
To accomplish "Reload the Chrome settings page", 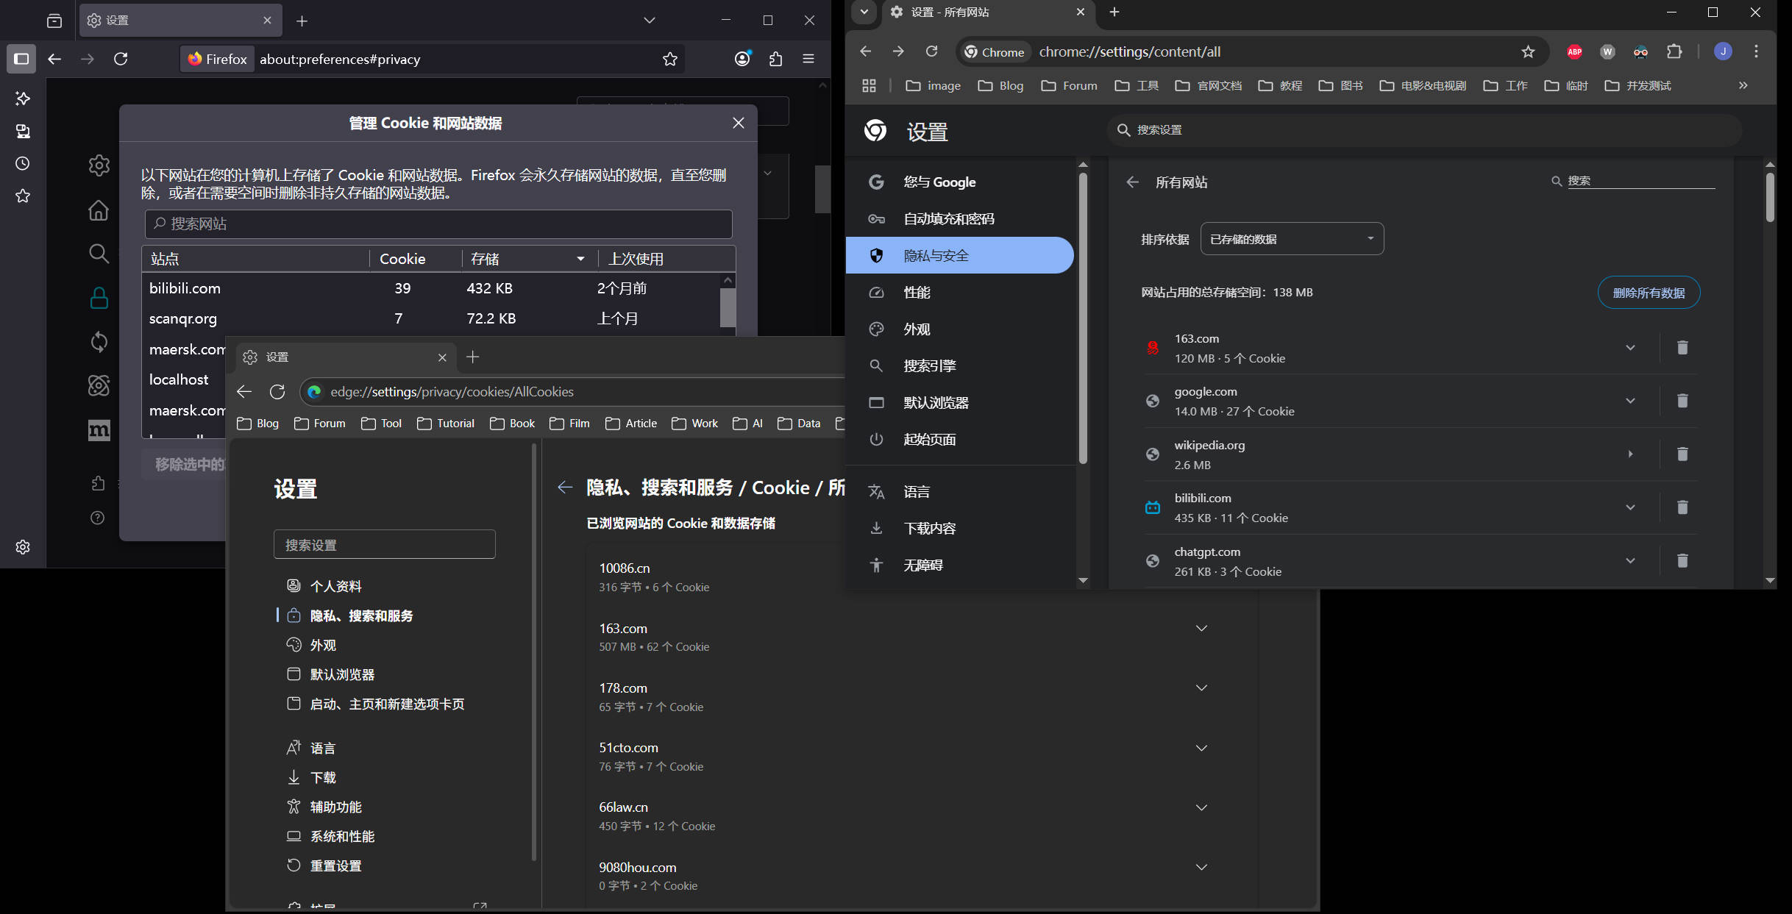I will 931,51.
